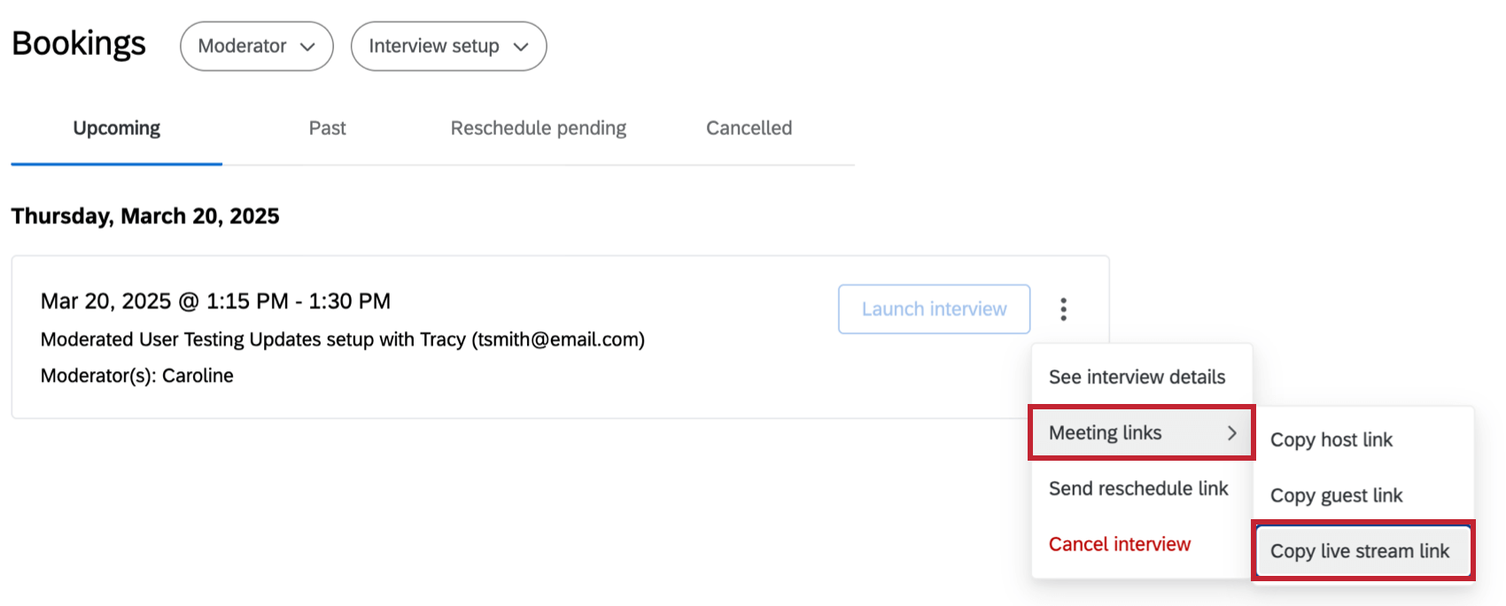Open the three-dot options menu
The width and height of the screenshot is (1506, 606).
click(1064, 308)
